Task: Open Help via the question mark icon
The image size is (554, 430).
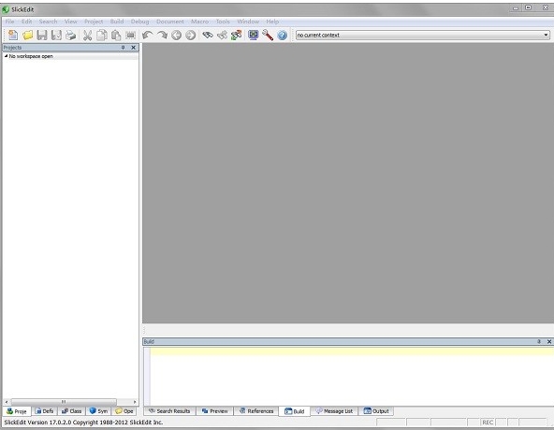Action: pos(282,35)
